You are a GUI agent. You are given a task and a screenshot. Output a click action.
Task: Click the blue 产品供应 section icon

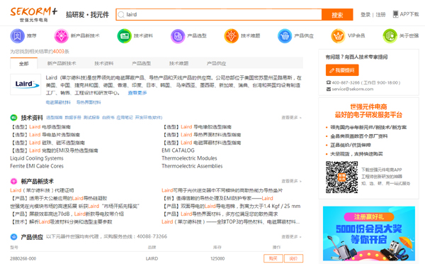click(x=13, y=237)
